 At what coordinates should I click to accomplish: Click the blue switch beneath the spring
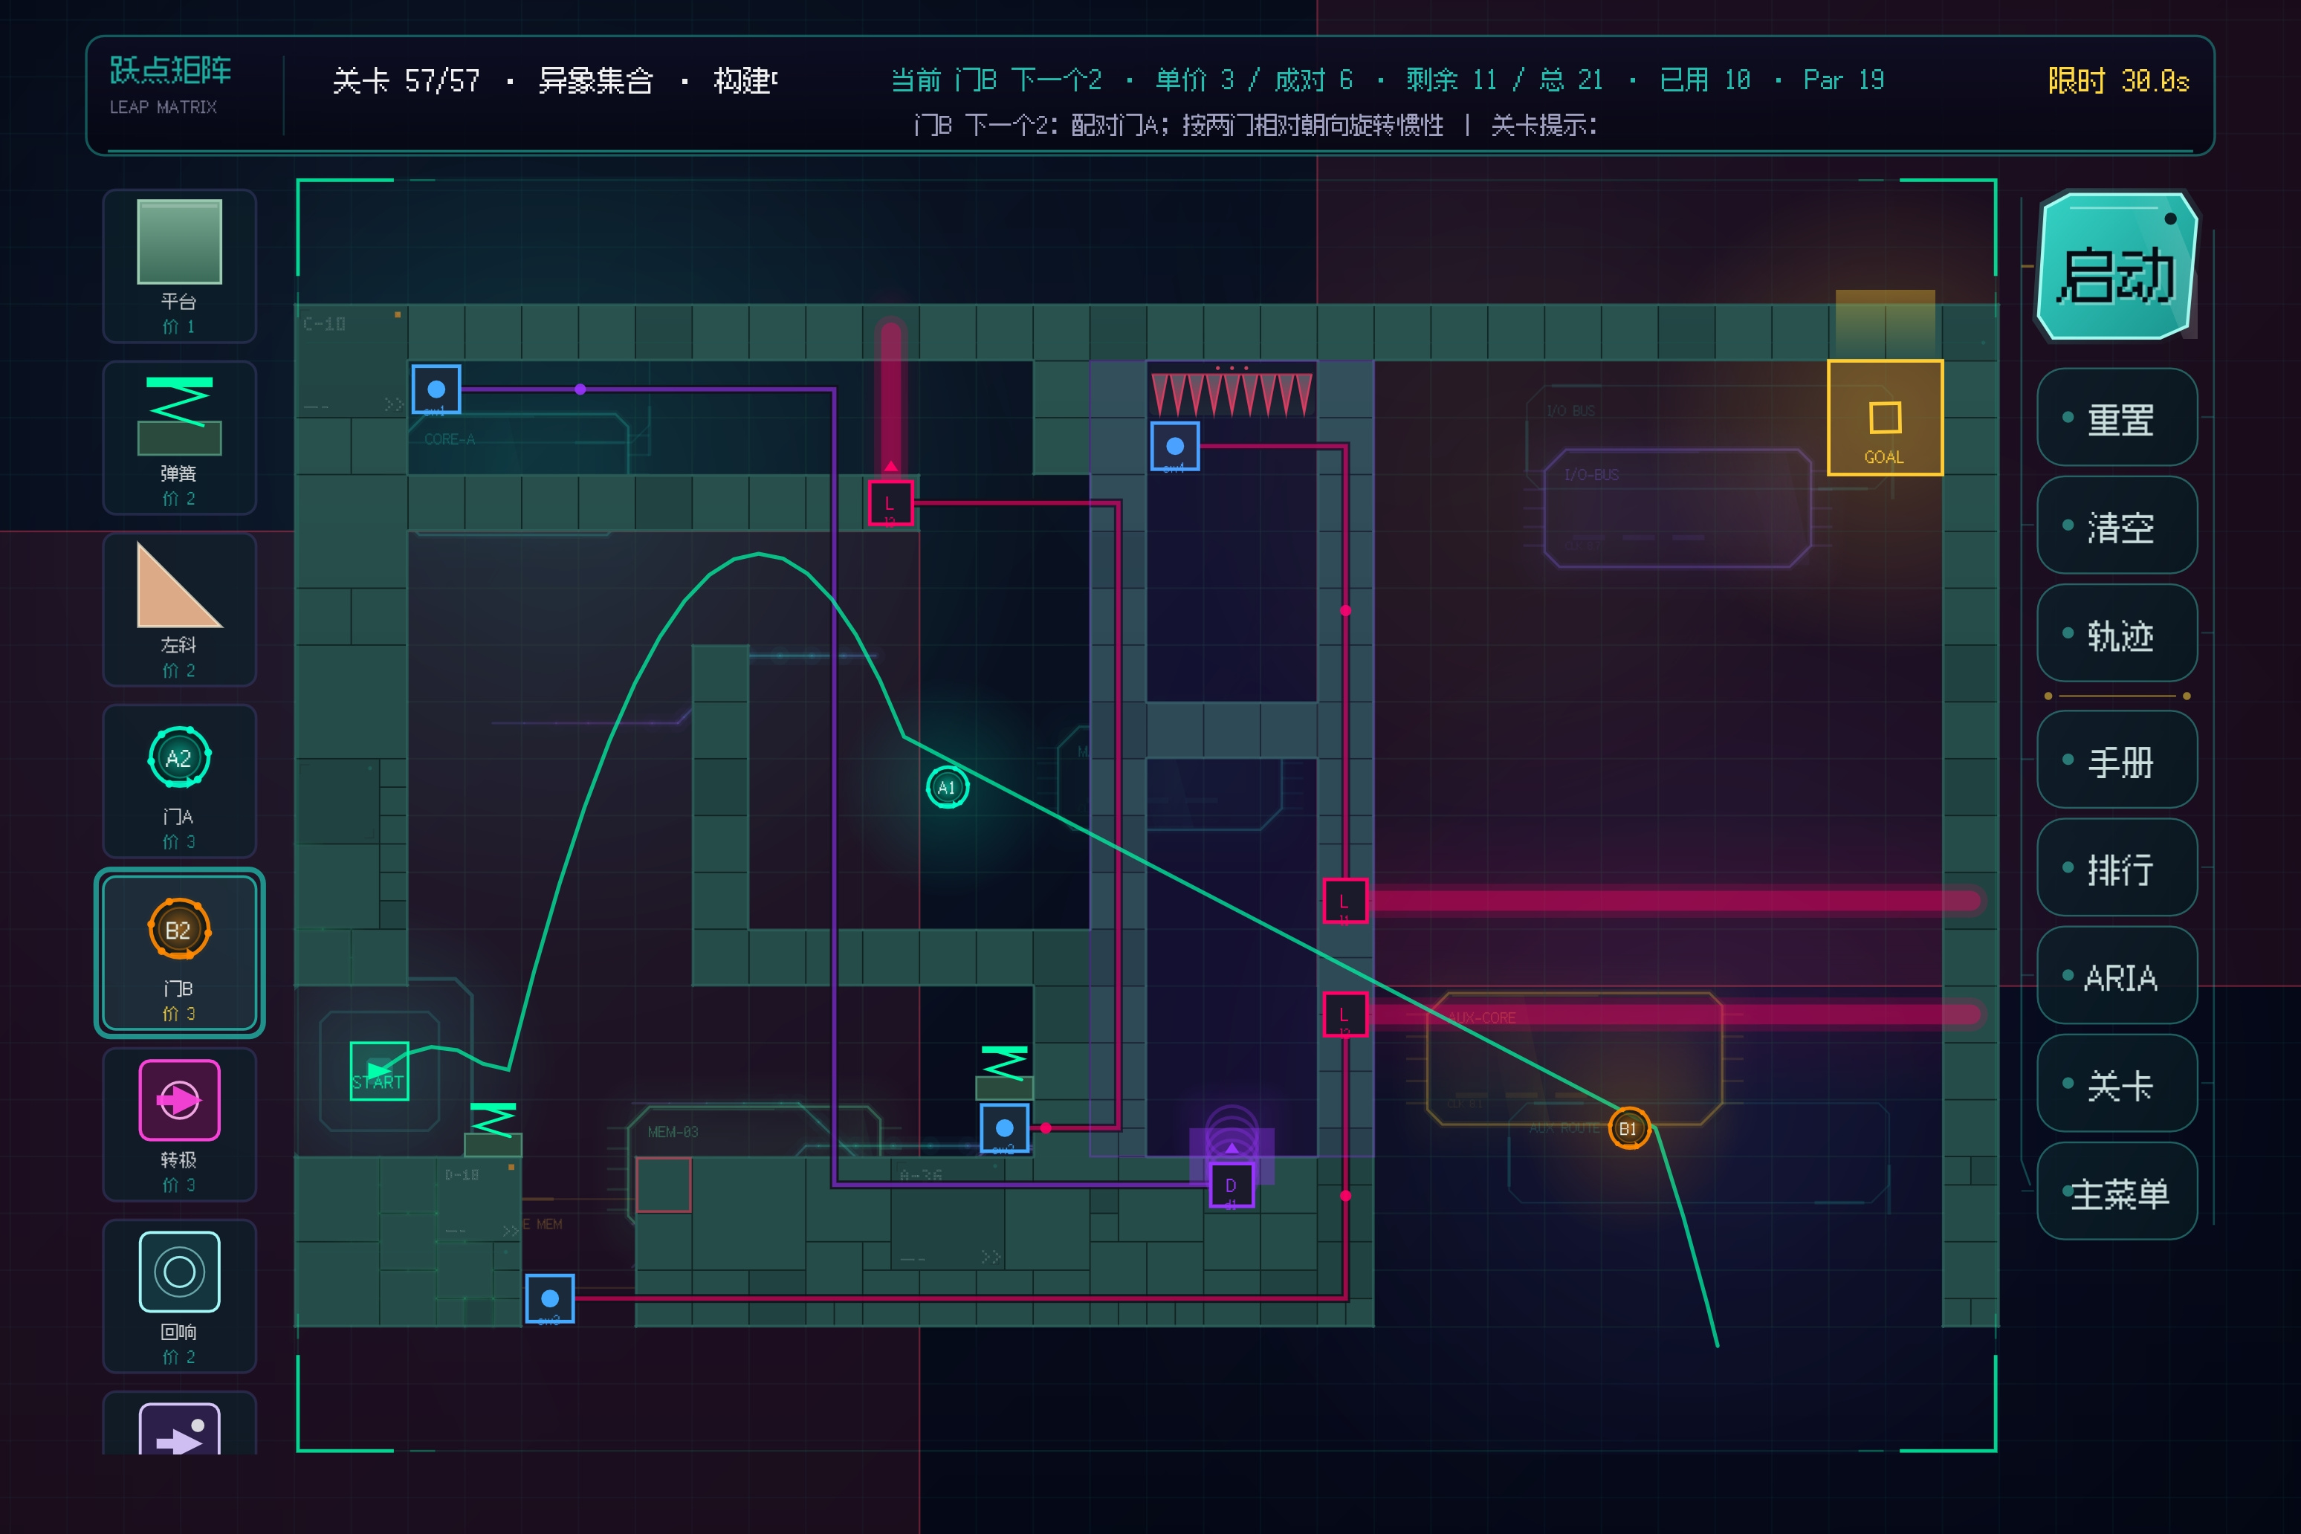1005,1128
